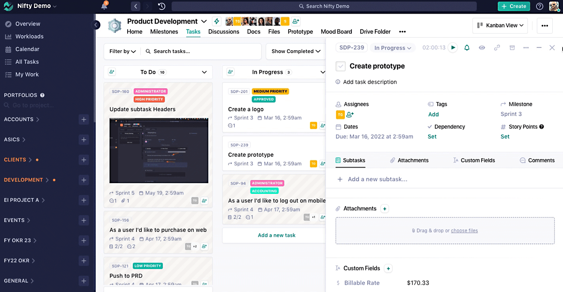Toggle watching the task with the eye icon
The image size is (563, 292).
pos(482,47)
